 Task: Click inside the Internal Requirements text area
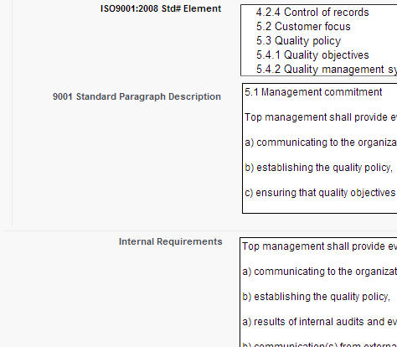pyautogui.click(x=318, y=293)
